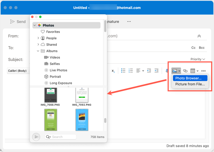Increase the paragraph indent

coord(156,70)
